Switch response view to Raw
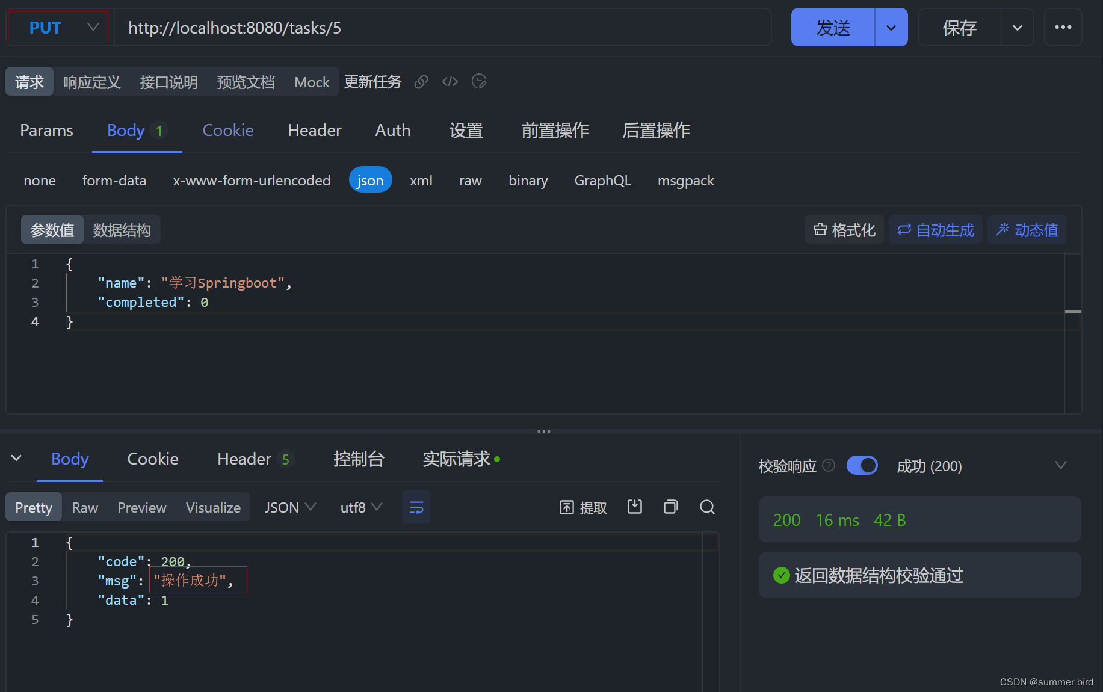The image size is (1103, 692). pos(85,507)
